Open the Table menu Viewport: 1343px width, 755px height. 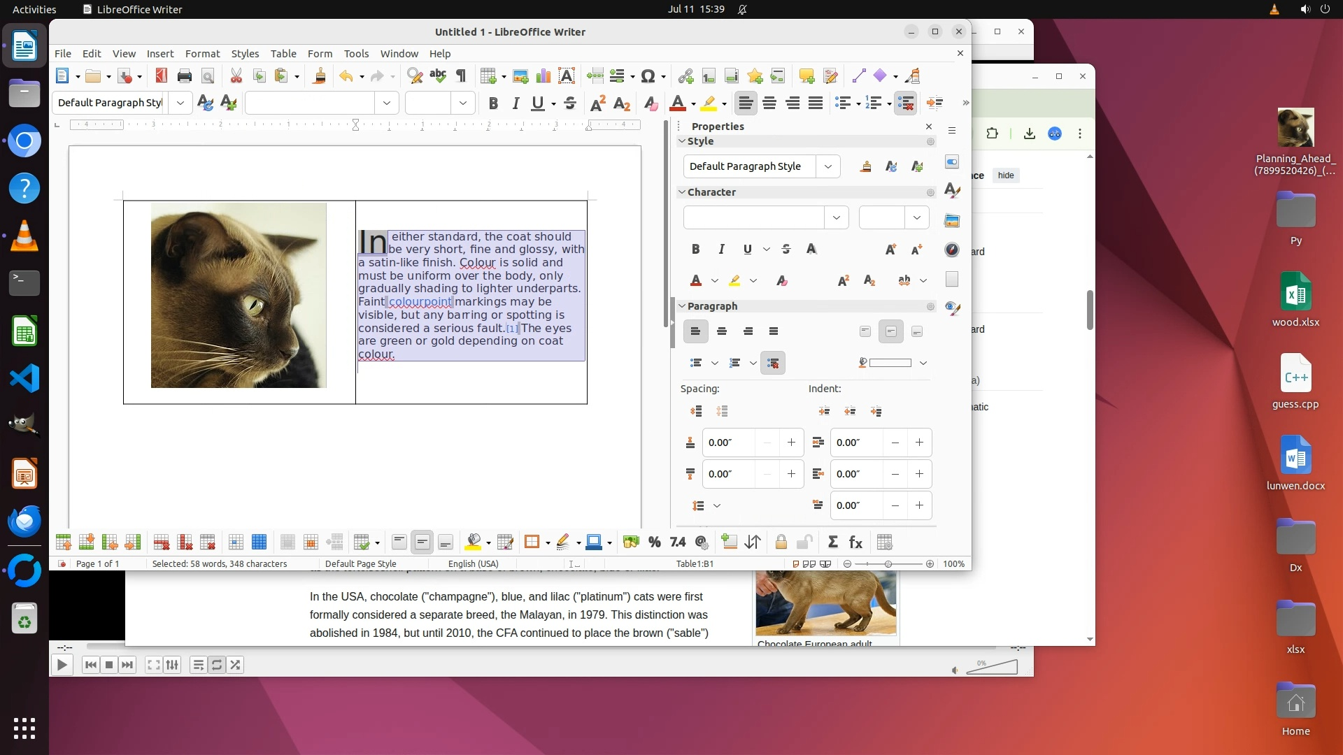(283, 53)
